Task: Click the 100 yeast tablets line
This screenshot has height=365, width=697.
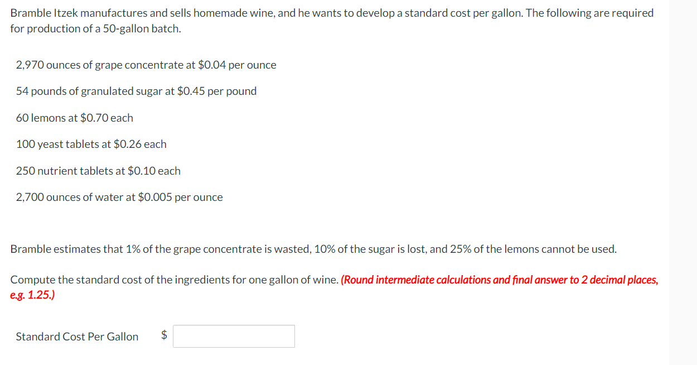Action: click(x=91, y=144)
